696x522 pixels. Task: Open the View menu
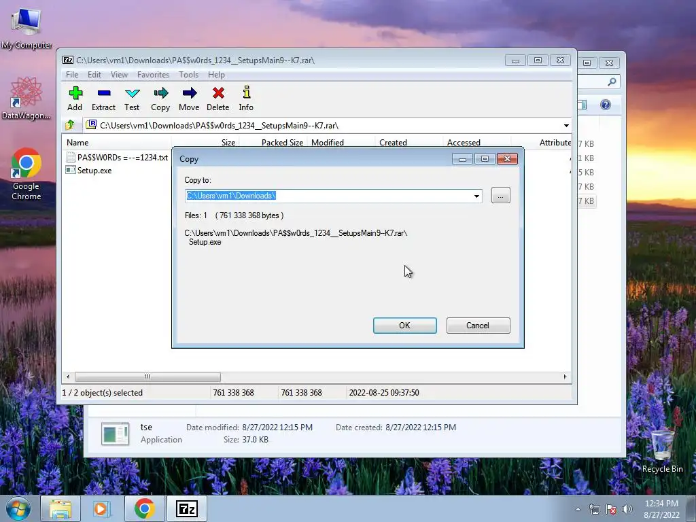coord(119,75)
